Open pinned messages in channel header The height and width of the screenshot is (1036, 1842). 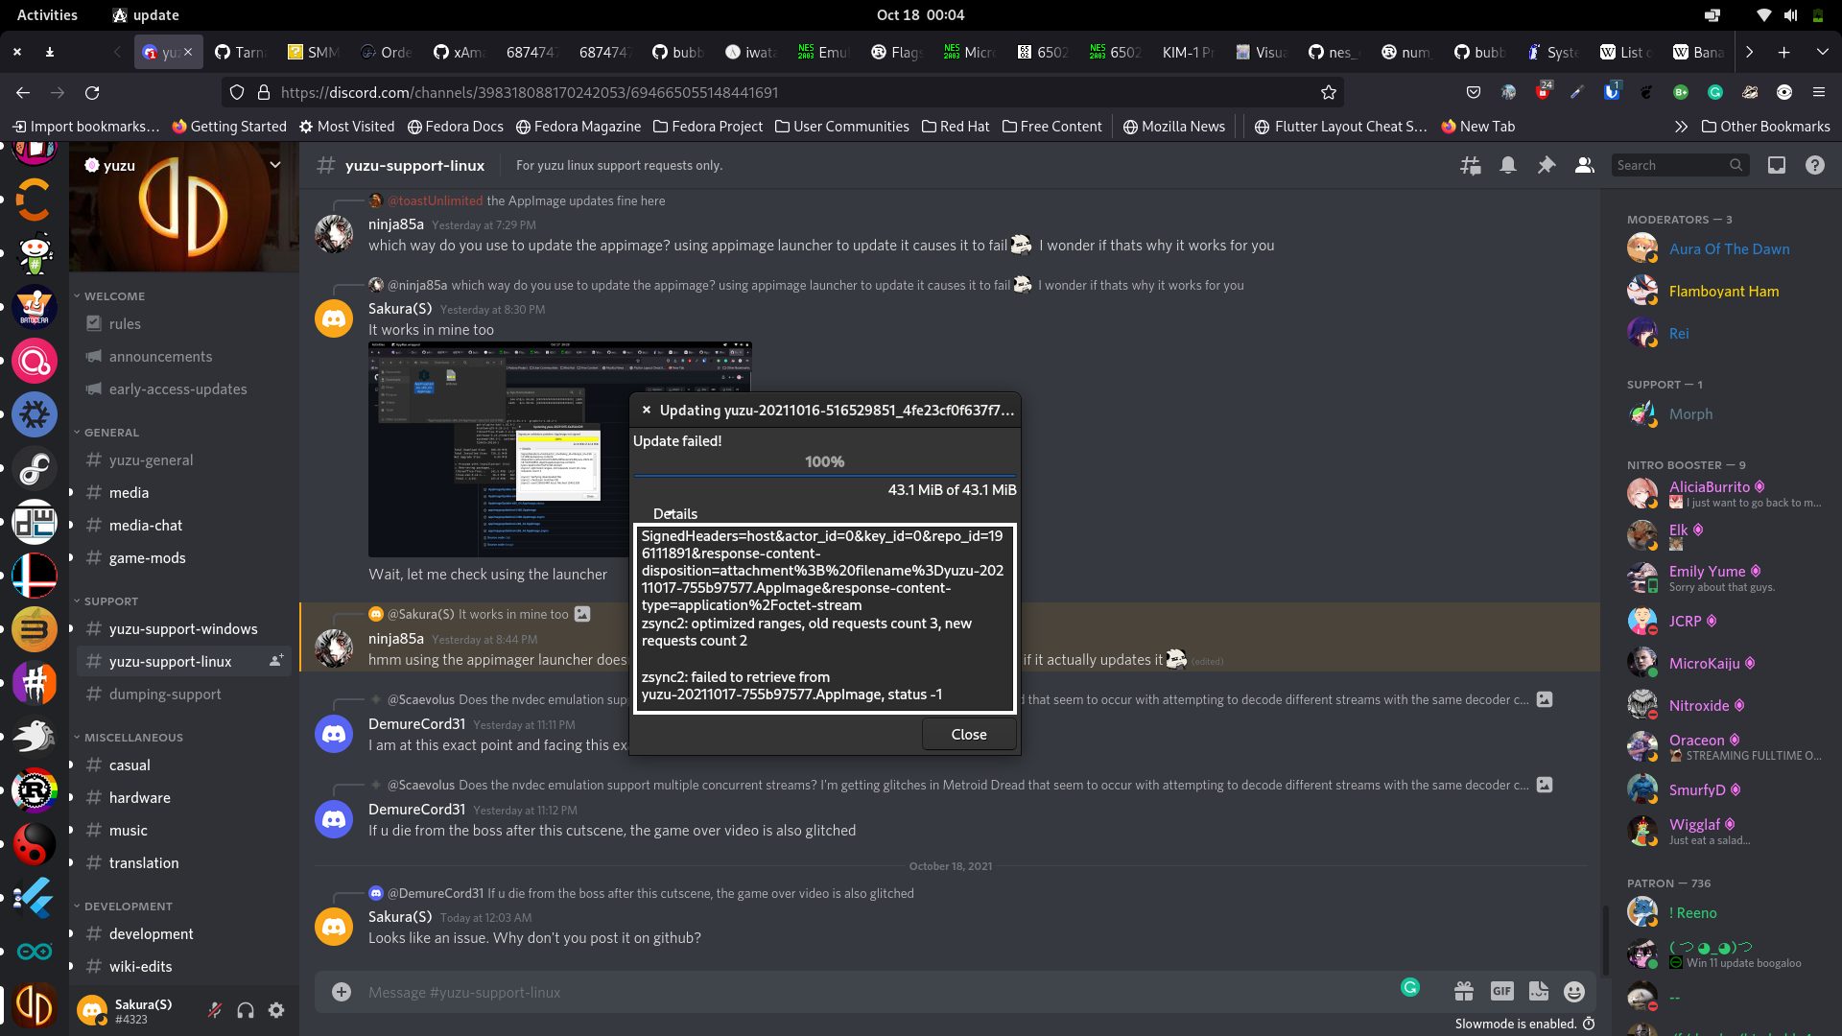[x=1546, y=165]
